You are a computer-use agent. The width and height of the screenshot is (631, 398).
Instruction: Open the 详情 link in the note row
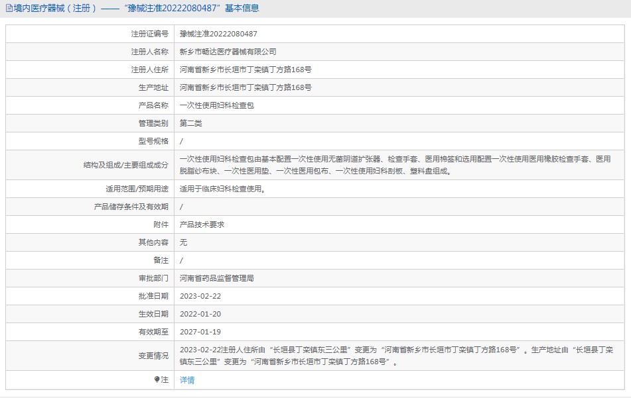coord(187,380)
